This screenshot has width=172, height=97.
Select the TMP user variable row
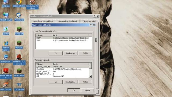click(x=62, y=40)
